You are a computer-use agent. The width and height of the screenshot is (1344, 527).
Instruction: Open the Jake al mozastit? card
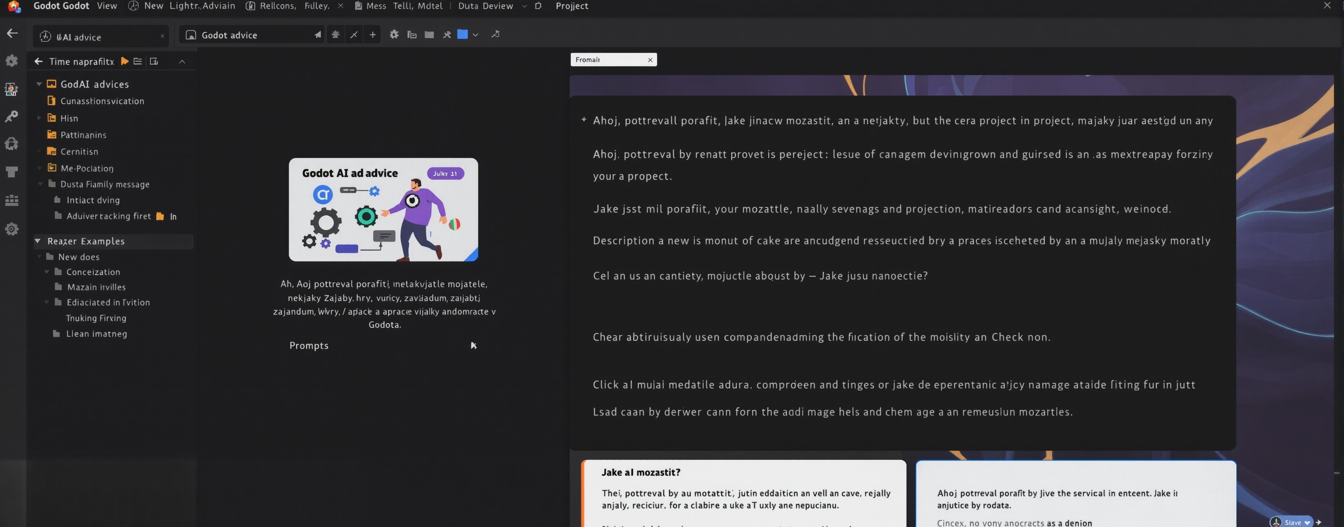coord(744,493)
